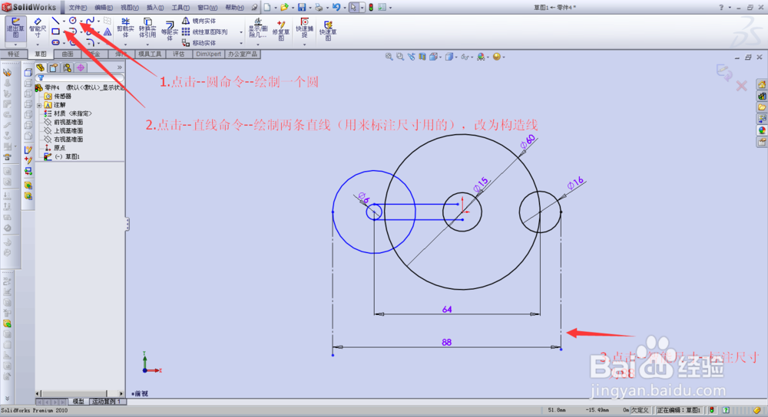Click the Rebuild traffic light icon
This screenshot has height=417, width=768.
(x=371, y=8)
